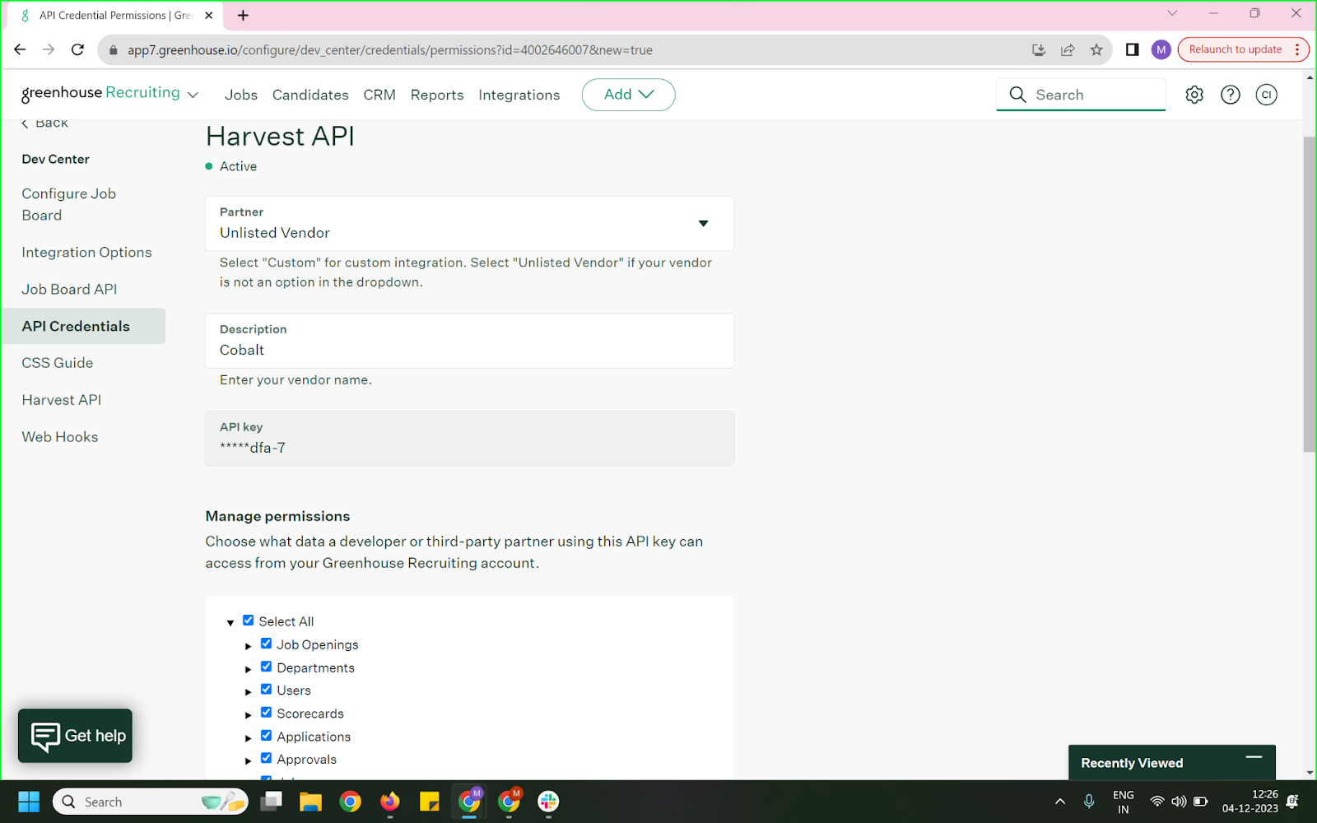Open the settings gear icon
The height and width of the screenshot is (823, 1317).
click(x=1194, y=95)
